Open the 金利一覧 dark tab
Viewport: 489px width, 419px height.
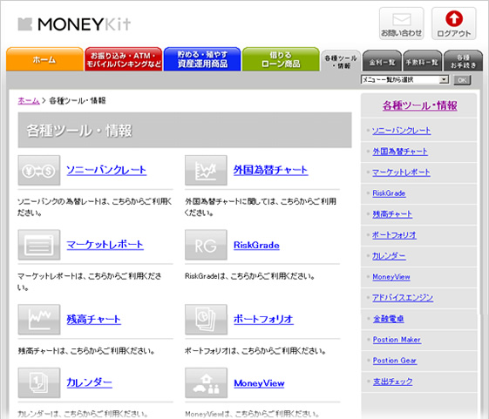382,61
